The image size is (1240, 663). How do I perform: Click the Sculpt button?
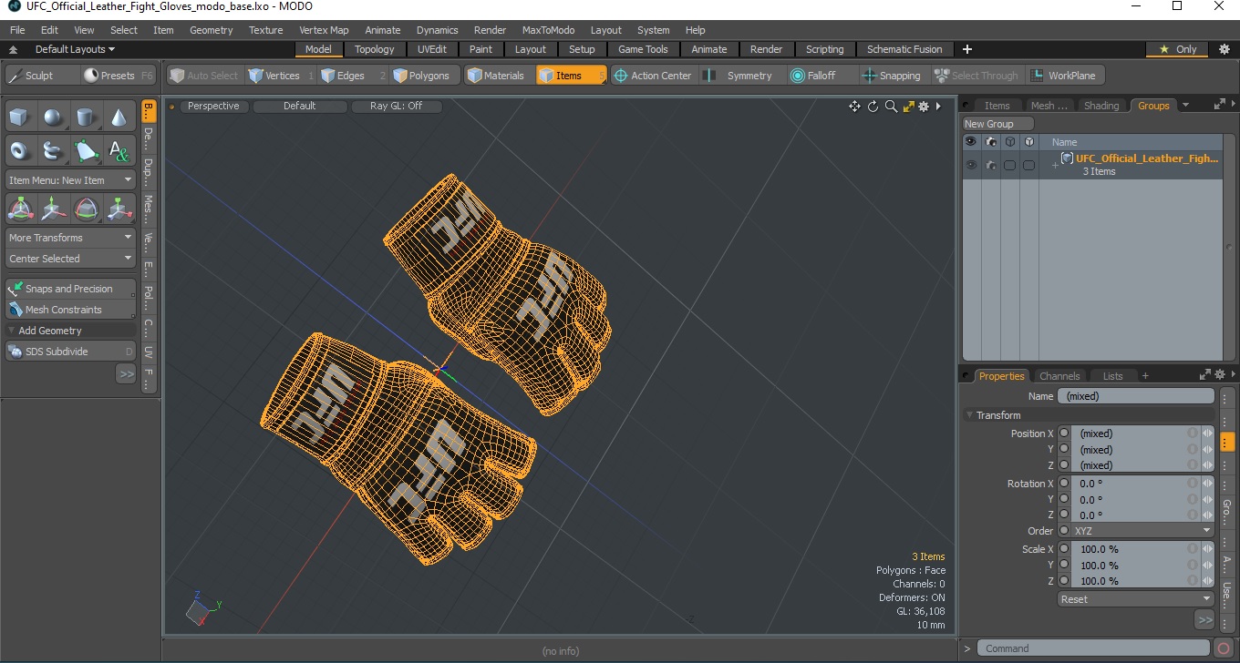pyautogui.click(x=40, y=76)
